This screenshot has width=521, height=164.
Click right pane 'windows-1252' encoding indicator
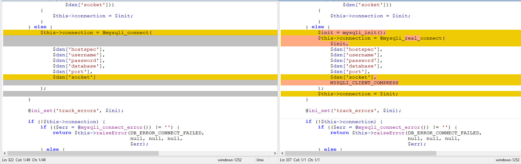pyautogui.click(x=508, y=160)
